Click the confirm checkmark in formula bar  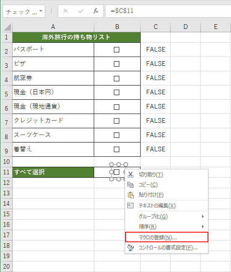pyautogui.click(x=81, y=11)
